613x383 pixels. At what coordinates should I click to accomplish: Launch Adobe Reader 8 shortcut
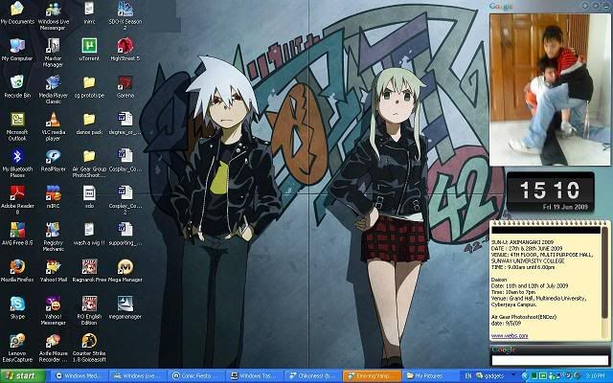tap(17, 200)
